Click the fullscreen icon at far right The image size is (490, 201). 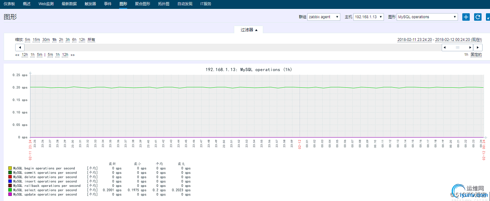pyautogui.click(x=488, y=17)
